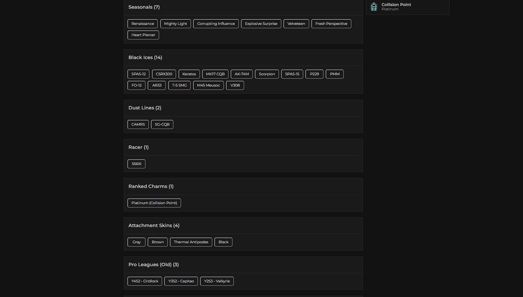Image resolution: width=523 pixels, height=297 pixels.
Task: Select the PMM tag
Action: click(x=335, y=74)
